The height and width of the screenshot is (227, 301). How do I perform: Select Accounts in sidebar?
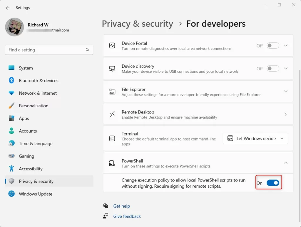tap(49, 131)
